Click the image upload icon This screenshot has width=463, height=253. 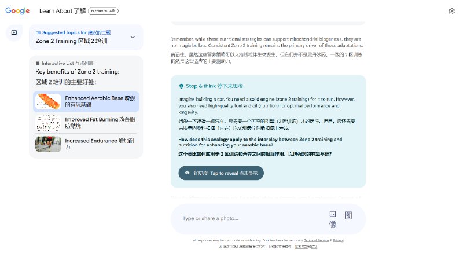tap(333, 214)
